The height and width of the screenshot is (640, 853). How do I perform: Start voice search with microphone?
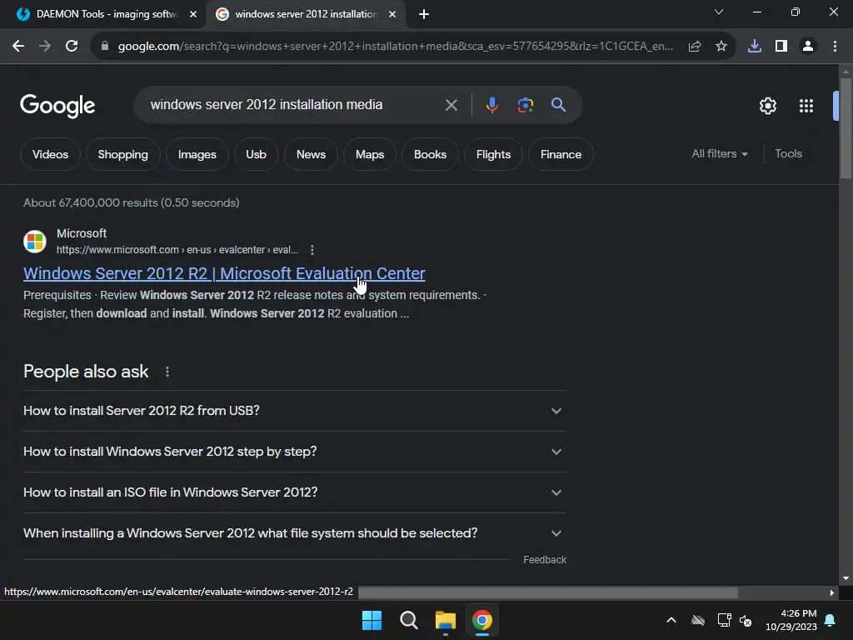(x=491, y=105)
